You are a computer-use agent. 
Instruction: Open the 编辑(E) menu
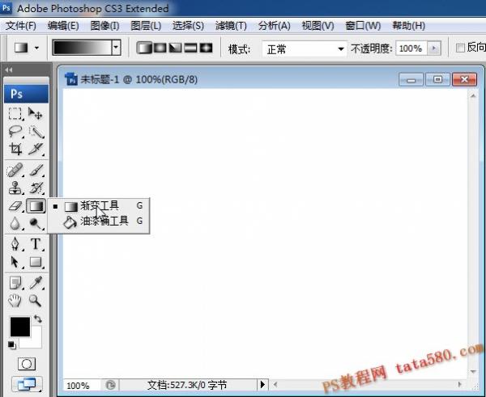[x=63, y=26]
